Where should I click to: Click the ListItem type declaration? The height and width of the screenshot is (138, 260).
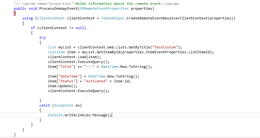pos(56,52)
